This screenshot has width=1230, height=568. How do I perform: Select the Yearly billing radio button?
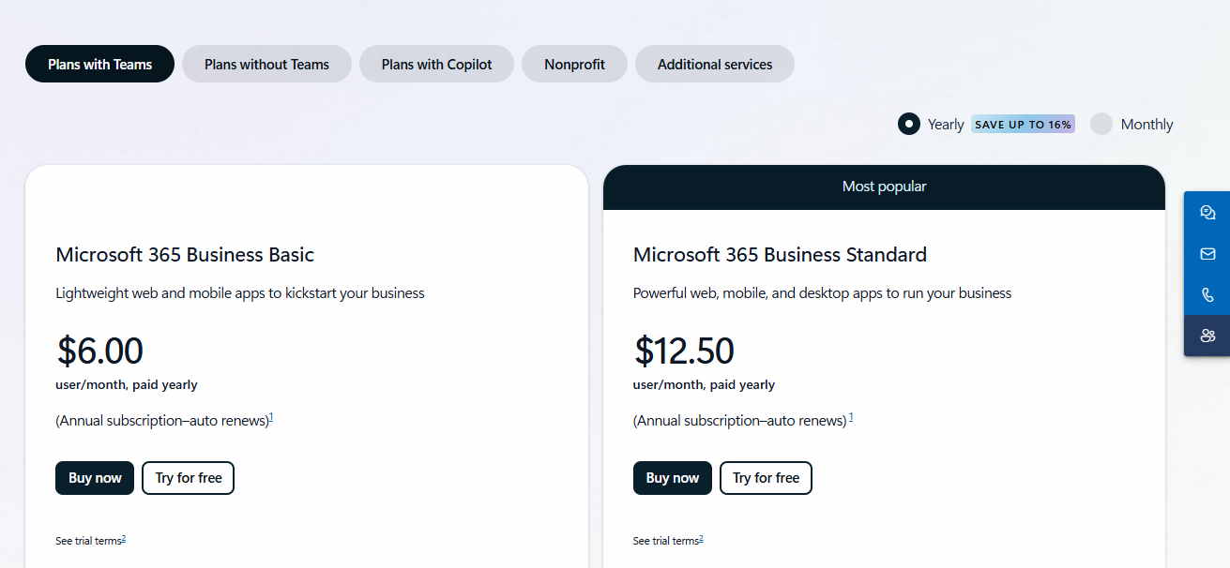(908, 124)
